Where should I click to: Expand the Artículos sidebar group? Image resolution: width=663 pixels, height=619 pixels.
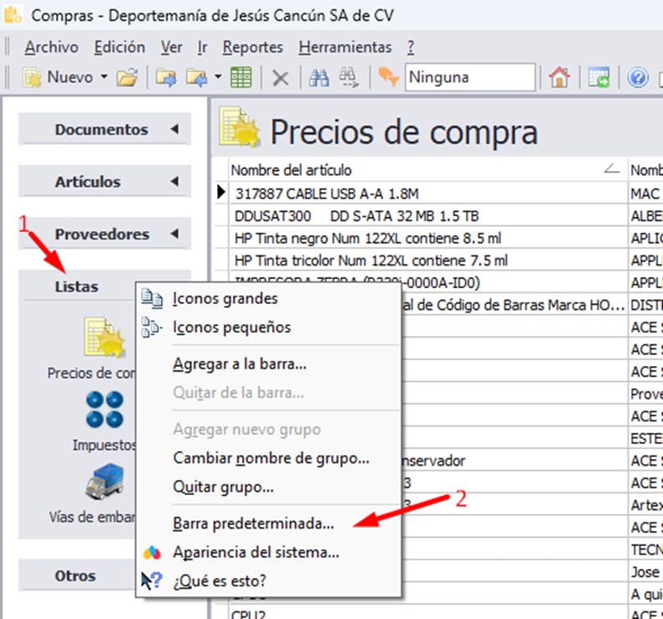click(x=105, y=182)
